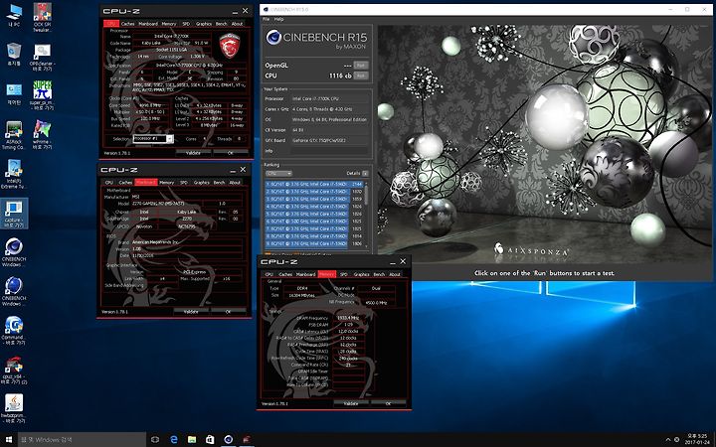This screenshot has width=716, height=447.
Task: Switch to Memory tab in top CPU-Z
Action: pyautogui.click(x=168, y=24)
